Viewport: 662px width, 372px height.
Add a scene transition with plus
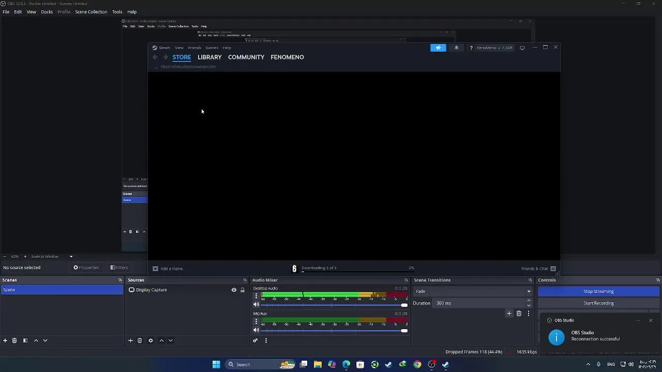[x=509, y=314]
